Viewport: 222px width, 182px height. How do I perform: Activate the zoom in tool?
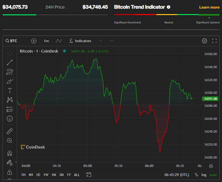pos(10,140)
